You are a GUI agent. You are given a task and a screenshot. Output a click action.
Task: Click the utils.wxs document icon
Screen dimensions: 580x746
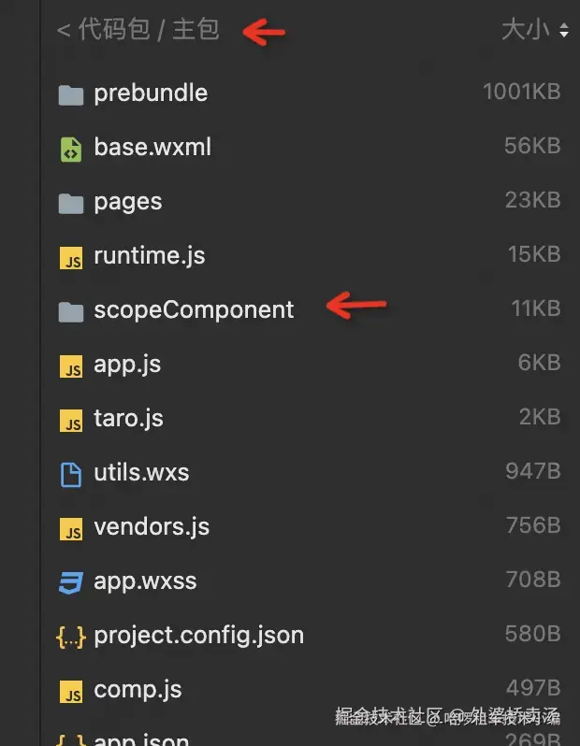[71, 474]
